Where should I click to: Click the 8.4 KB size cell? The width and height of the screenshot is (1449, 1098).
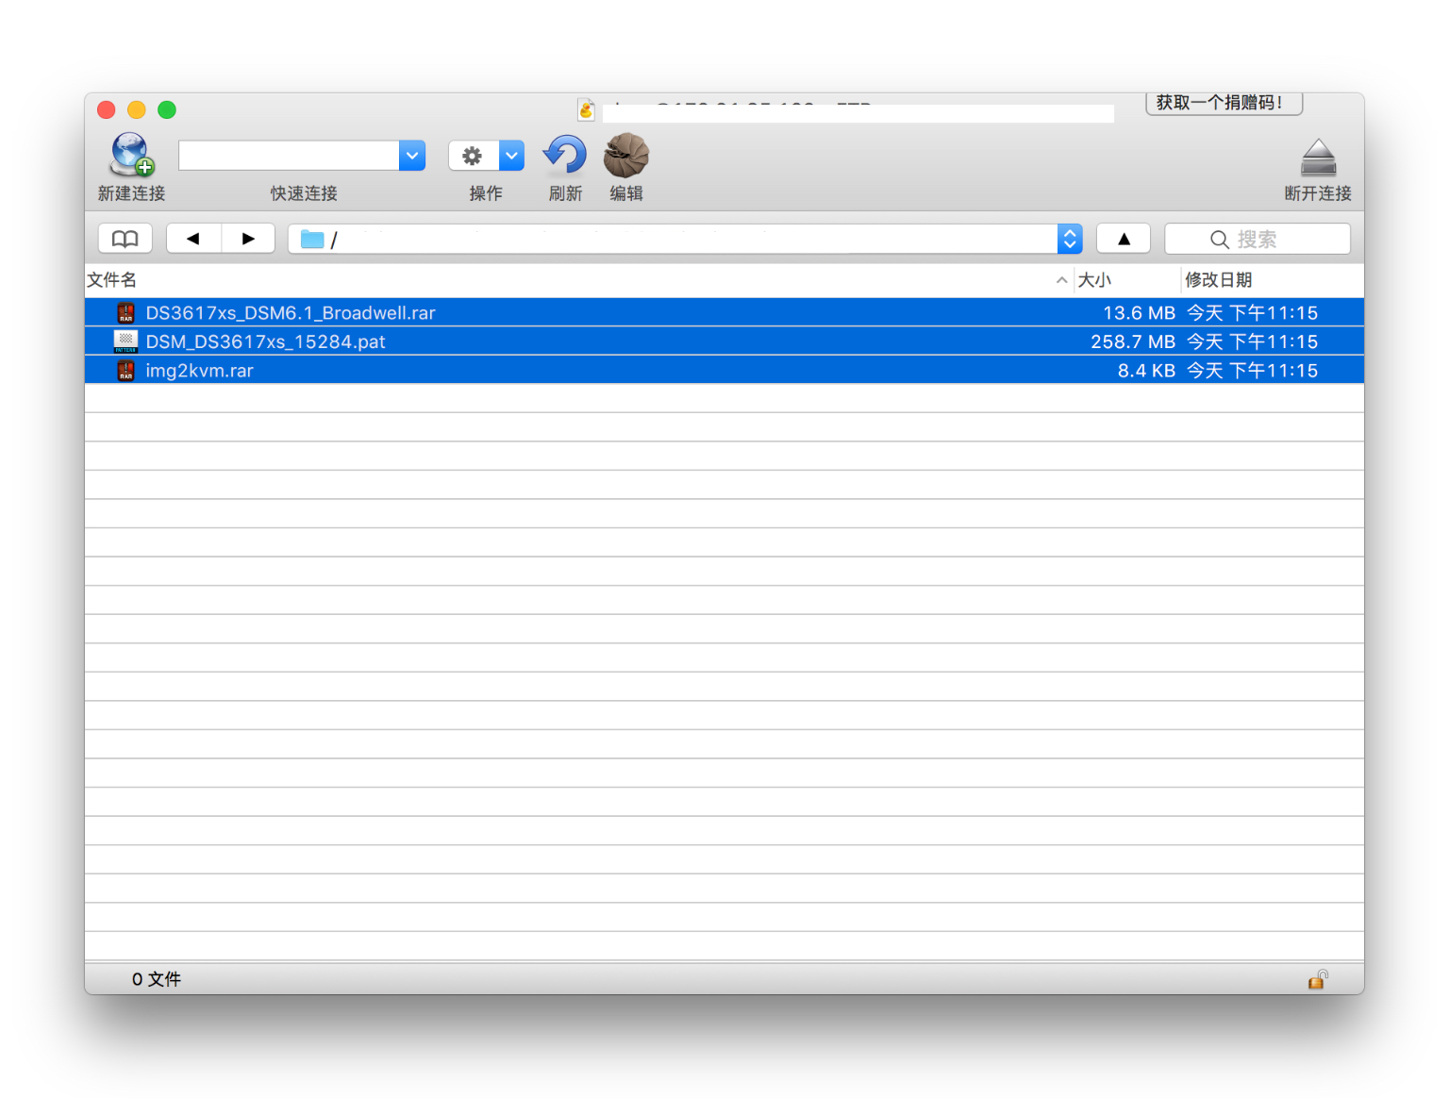[1146, 370]
